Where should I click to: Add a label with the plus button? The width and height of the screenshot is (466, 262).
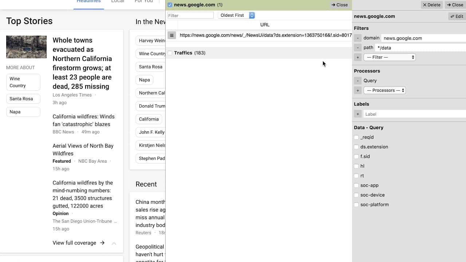pos(358,114)
